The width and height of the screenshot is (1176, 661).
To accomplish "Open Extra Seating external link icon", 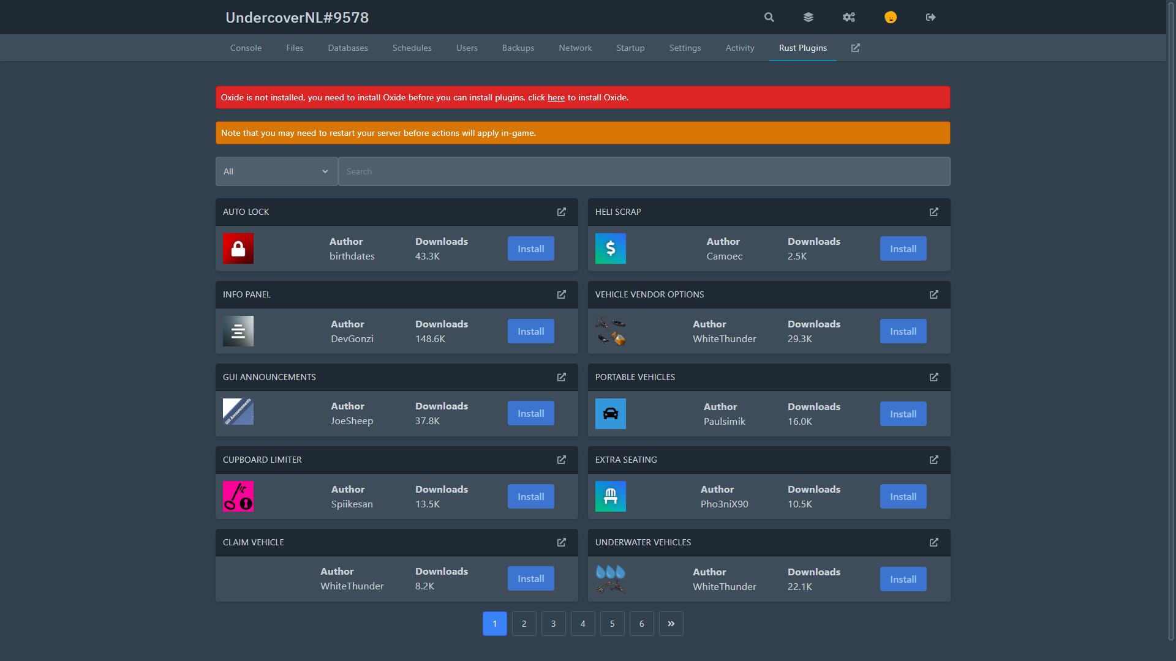I will tap(934, 460).
